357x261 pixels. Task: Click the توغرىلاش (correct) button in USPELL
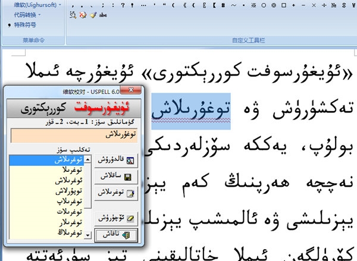[x=116, y=193]
